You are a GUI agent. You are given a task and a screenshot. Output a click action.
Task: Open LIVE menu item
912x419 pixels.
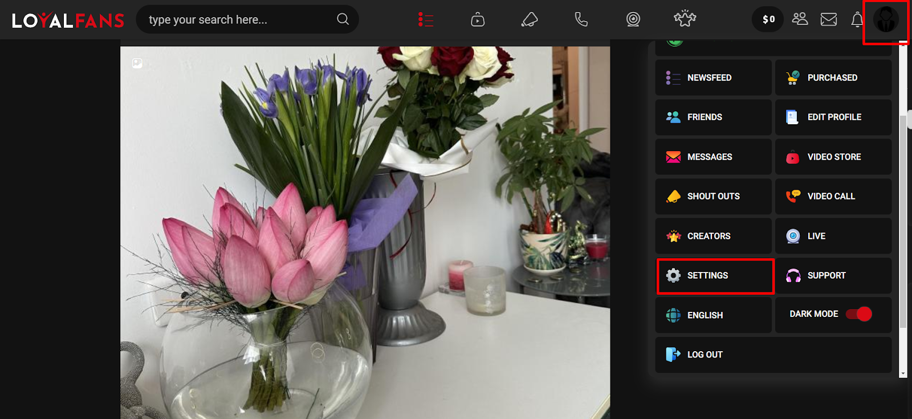pyautogui.click(x=833, y=236)
